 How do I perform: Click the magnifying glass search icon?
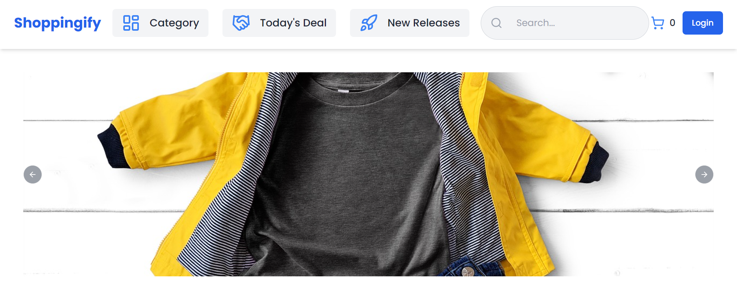[496, 23]
